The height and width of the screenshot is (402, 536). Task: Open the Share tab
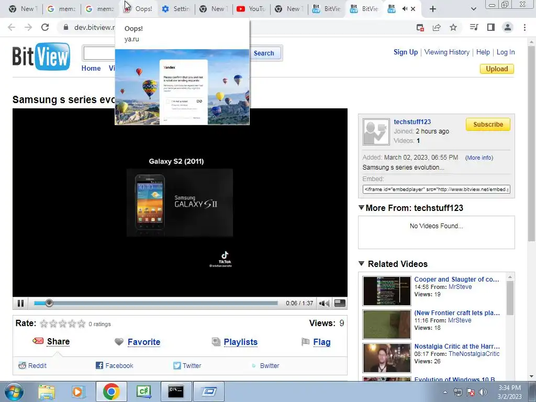point(58,341)
